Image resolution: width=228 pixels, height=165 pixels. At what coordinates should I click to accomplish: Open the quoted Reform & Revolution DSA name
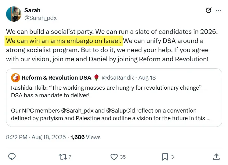point(56,78)
